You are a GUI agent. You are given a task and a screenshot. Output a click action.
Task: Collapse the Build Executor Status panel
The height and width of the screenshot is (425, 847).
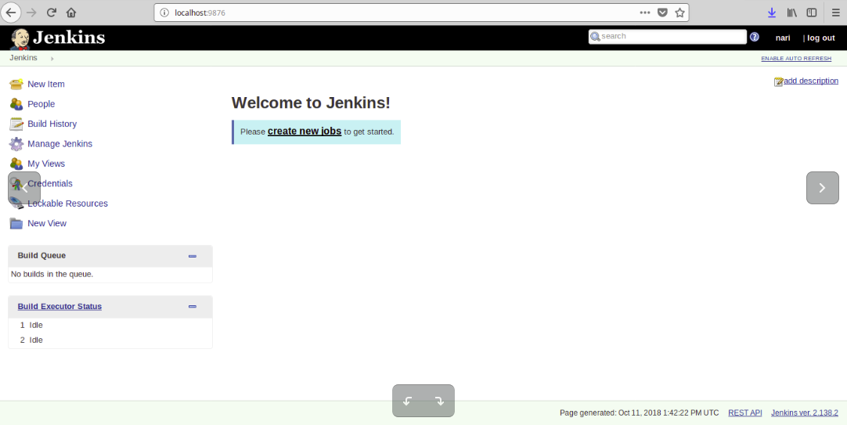193,307
